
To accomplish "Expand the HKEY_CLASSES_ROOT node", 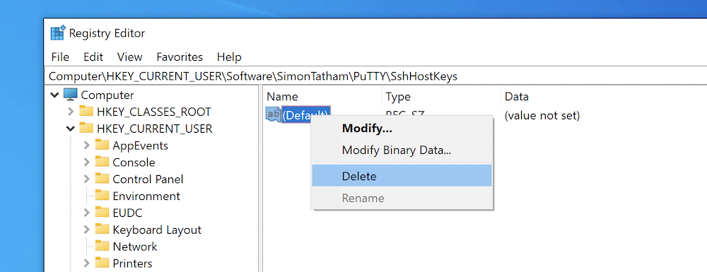I will pyautogui.click(x=70, y=111).
